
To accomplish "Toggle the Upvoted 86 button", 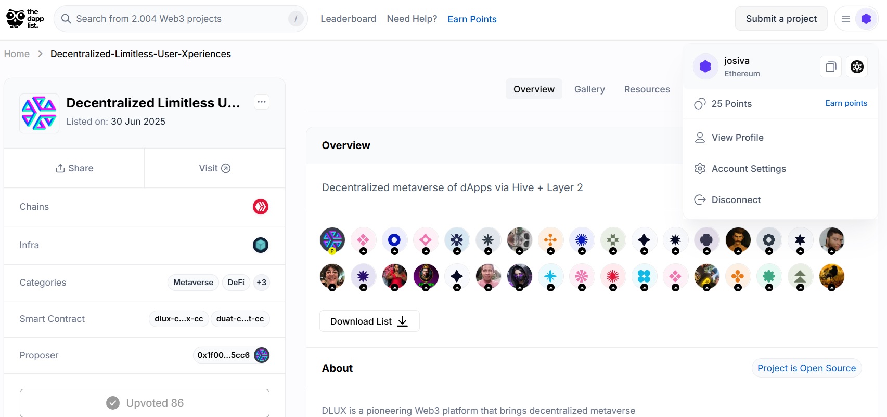I will click(x=145, y=403).
